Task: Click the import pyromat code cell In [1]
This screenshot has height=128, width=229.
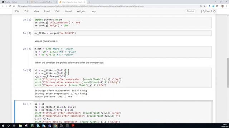Action: (122, 23)
